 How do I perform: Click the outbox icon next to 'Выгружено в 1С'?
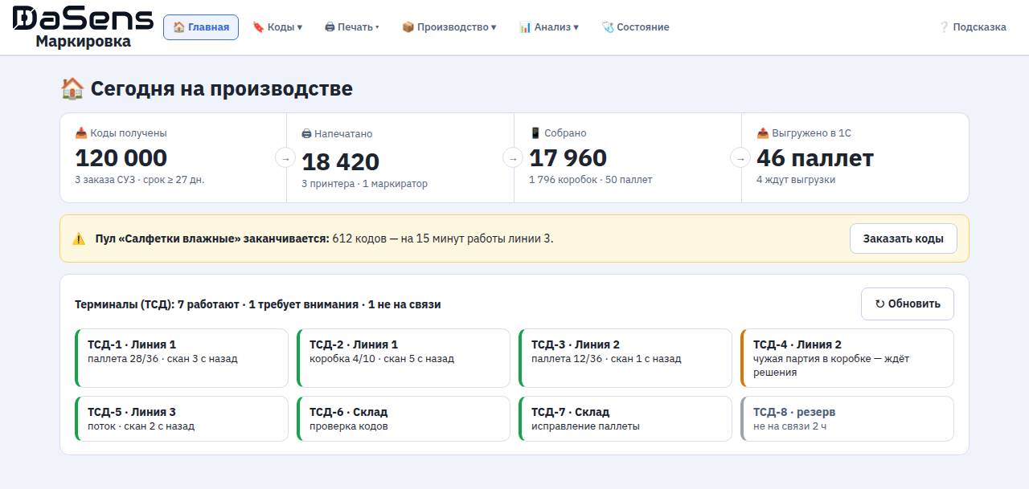763,133
